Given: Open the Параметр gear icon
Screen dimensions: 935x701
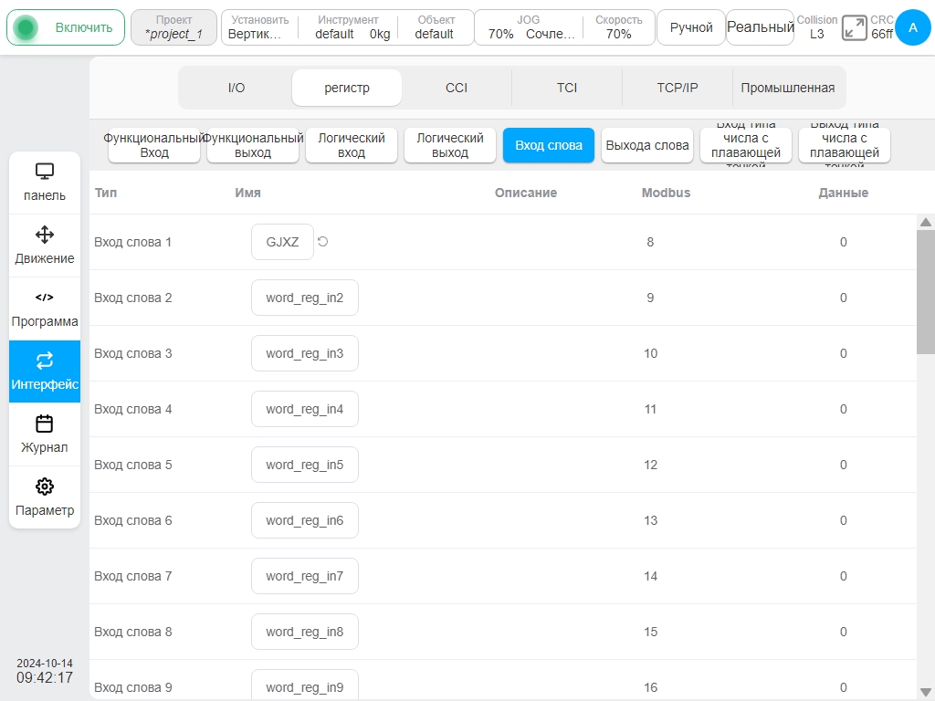Looking at the screenshot, I should [45, 487].
